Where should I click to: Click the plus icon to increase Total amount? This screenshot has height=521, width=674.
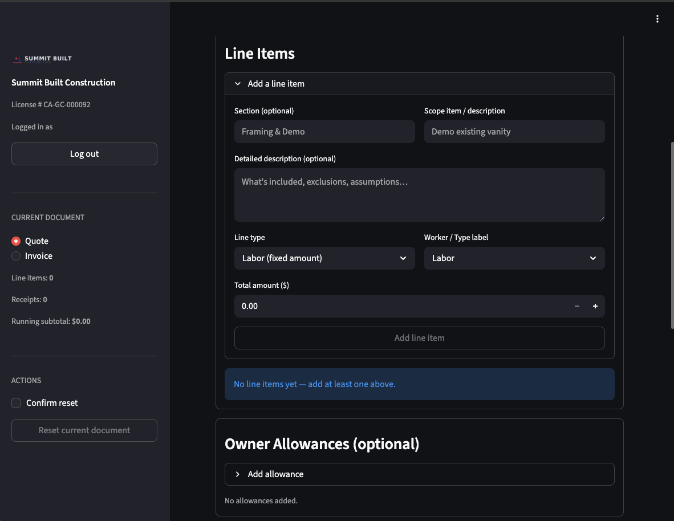(595, 306)
